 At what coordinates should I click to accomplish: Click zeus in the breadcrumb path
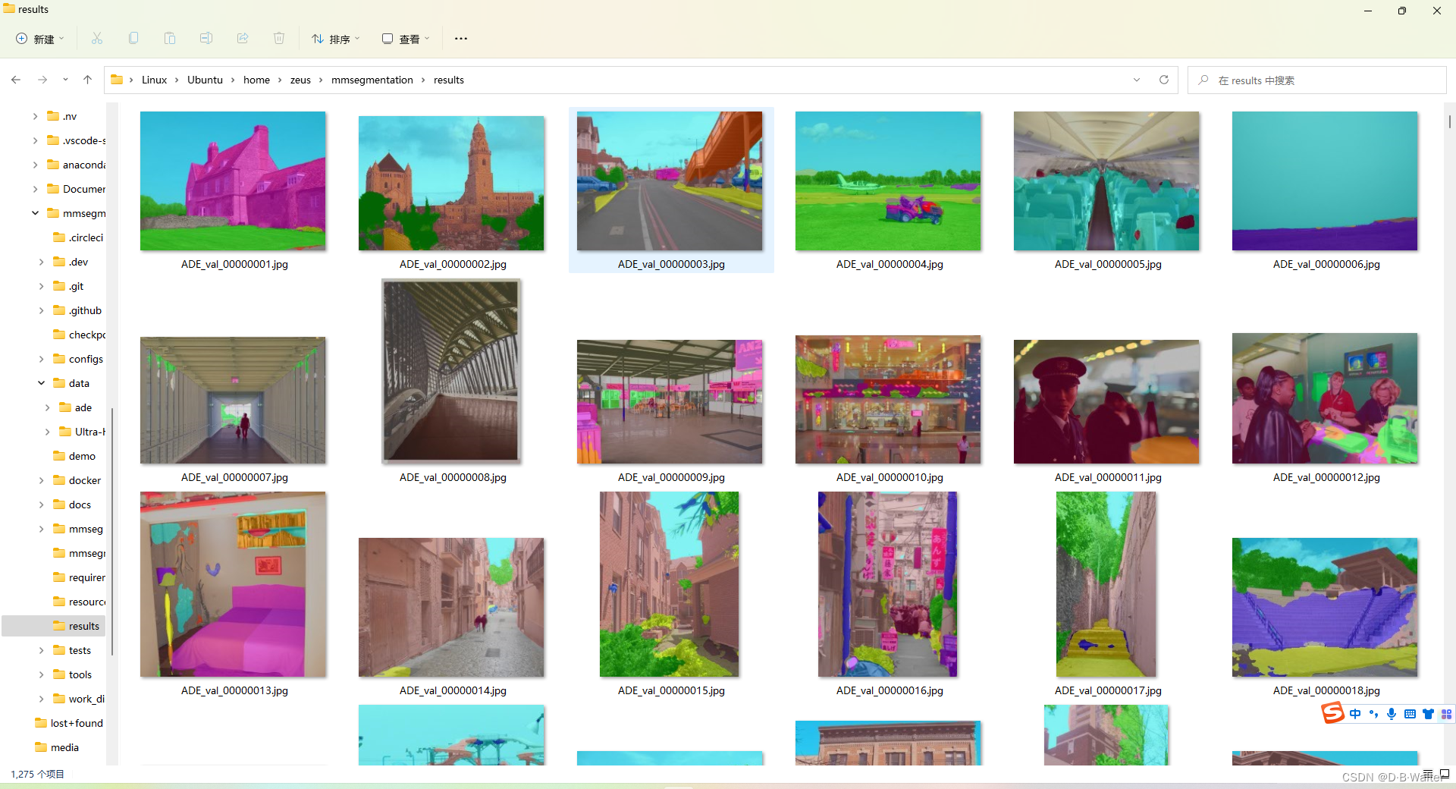(300, 80)
